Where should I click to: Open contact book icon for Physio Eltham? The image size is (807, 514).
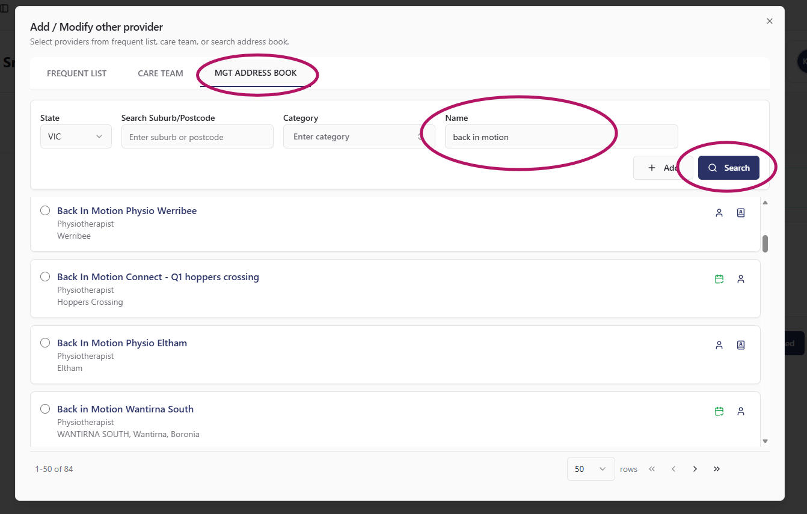tap(741, 345)
